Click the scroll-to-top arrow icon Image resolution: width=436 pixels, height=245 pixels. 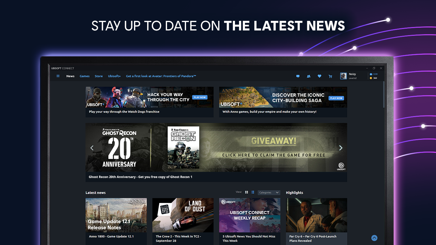pyautogui.click(x=374, y=238)
